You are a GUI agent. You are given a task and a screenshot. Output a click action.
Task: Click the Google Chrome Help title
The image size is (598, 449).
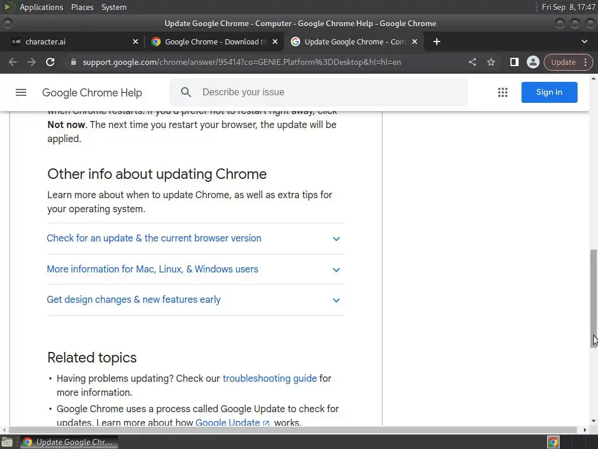(x=92, y=93)
